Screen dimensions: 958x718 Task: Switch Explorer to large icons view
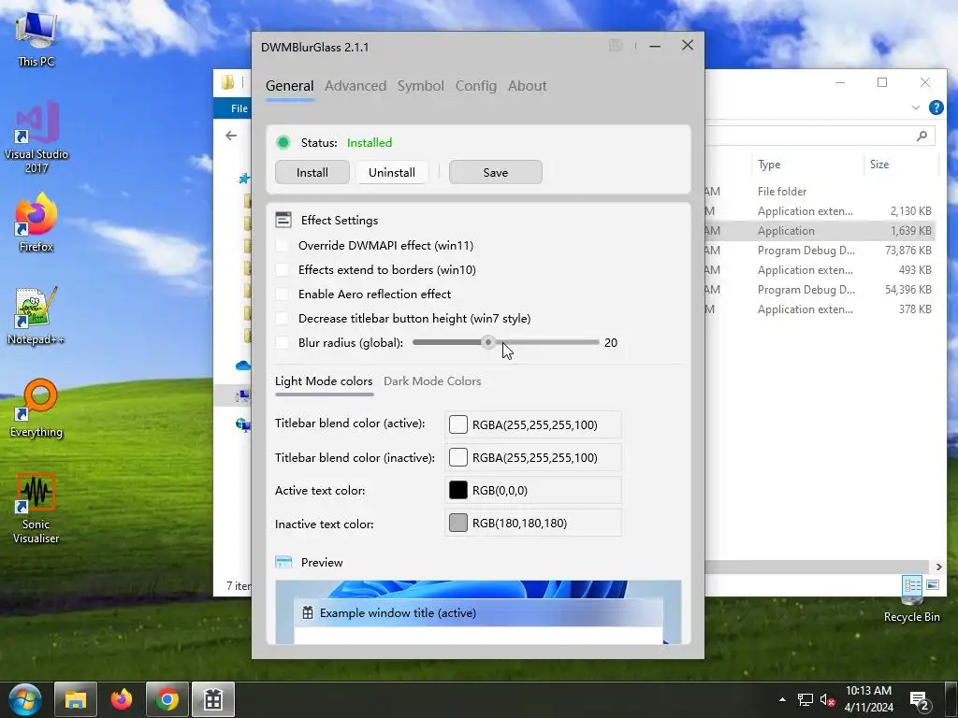pos(933,585)
